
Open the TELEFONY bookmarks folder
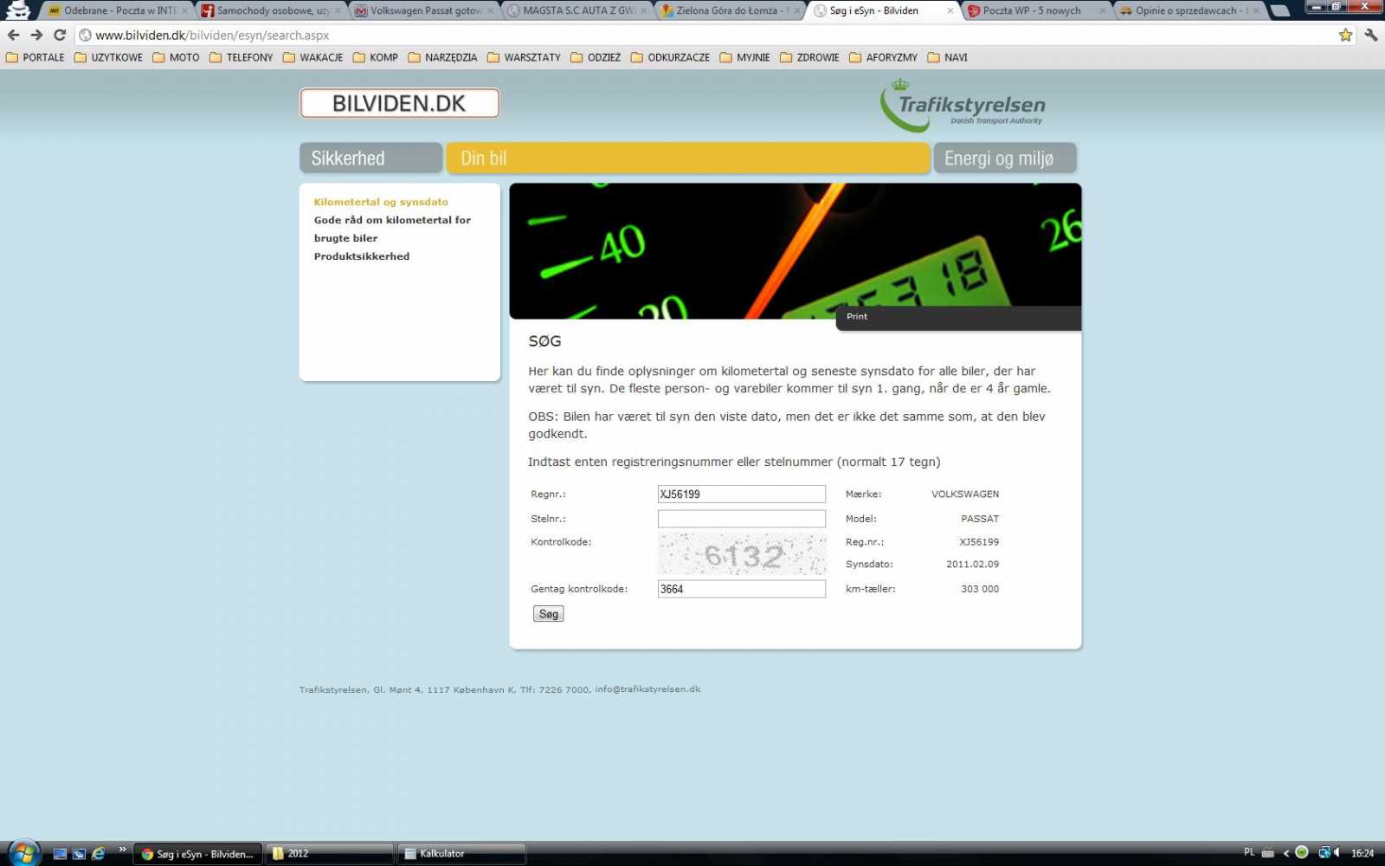coord(242,57)
